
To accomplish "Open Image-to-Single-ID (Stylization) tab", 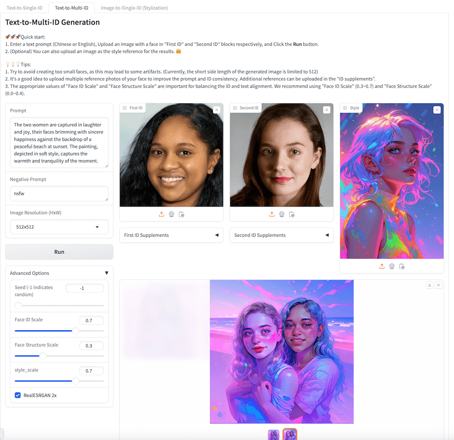I will click(134, 8).
